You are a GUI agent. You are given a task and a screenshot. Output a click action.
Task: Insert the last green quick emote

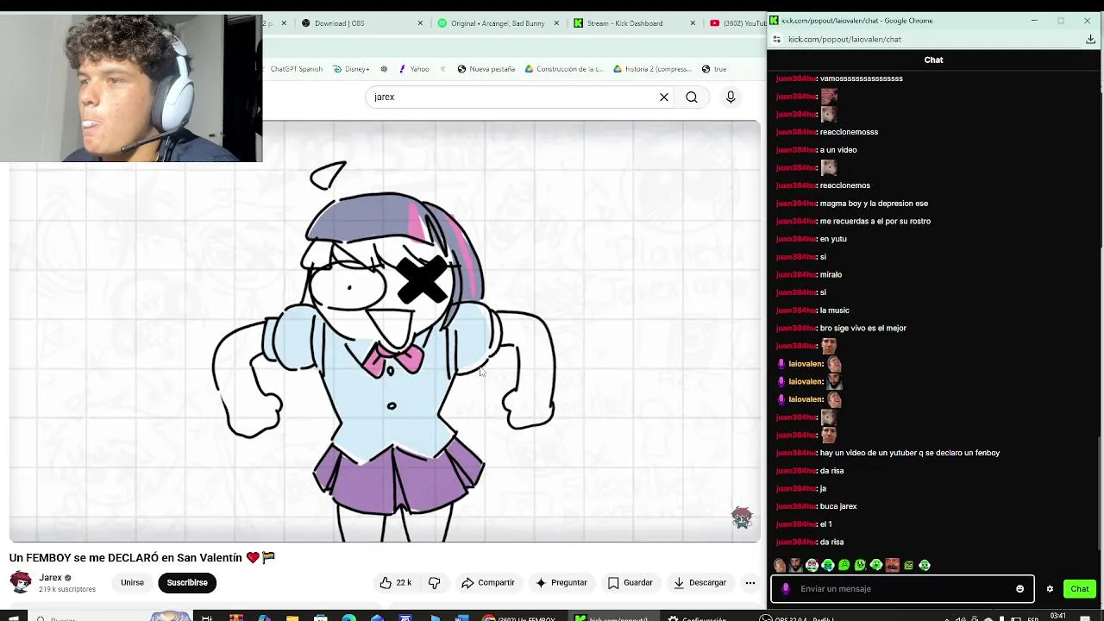tap(925, 565)
